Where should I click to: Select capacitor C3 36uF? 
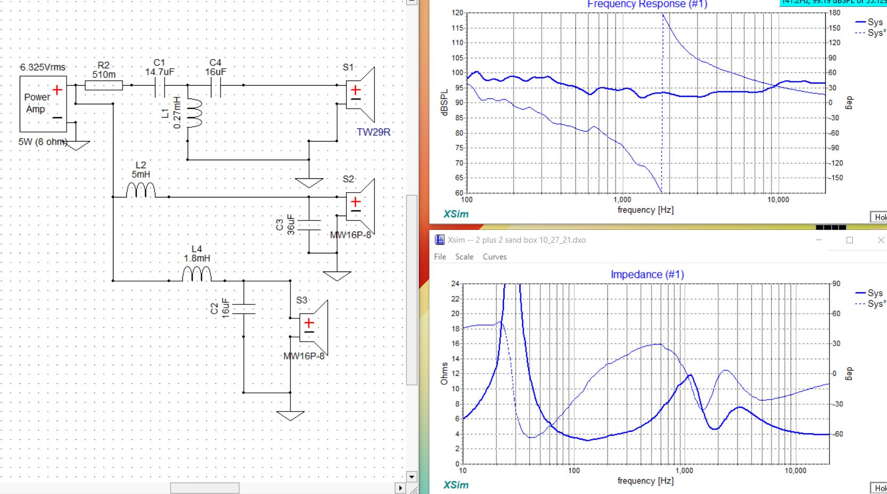(309, 225)
